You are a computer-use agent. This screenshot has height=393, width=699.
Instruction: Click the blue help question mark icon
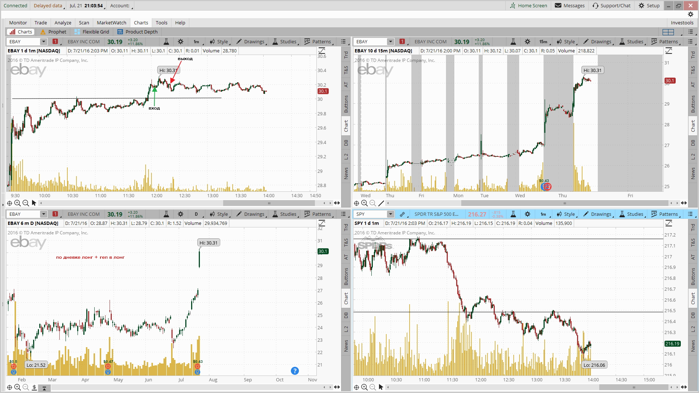point(295,371)
